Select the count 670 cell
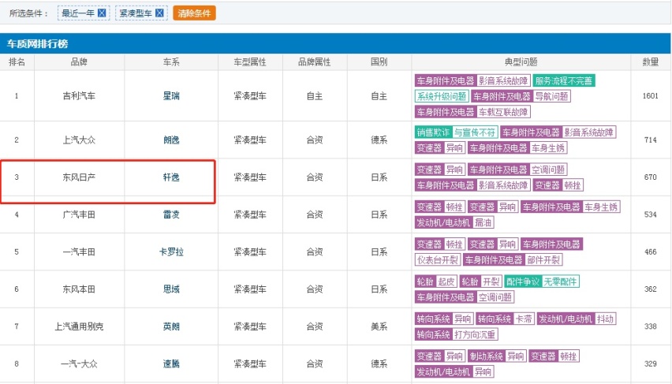672x384 pixels. [651, 177]
